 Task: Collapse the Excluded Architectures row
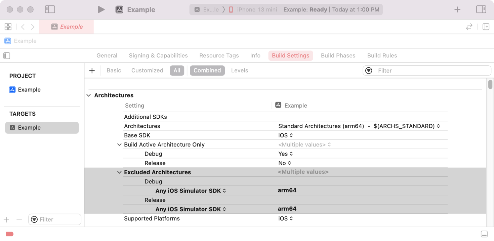point(119,172)
